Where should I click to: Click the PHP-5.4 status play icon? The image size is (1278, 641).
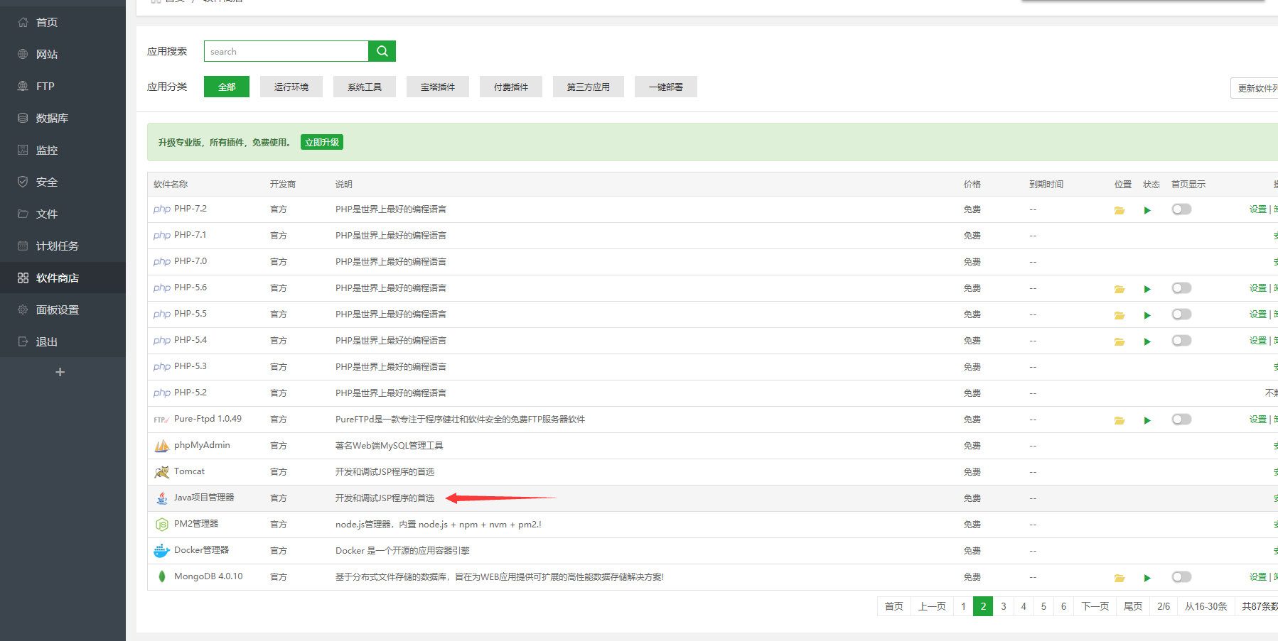coord(1147,341)
